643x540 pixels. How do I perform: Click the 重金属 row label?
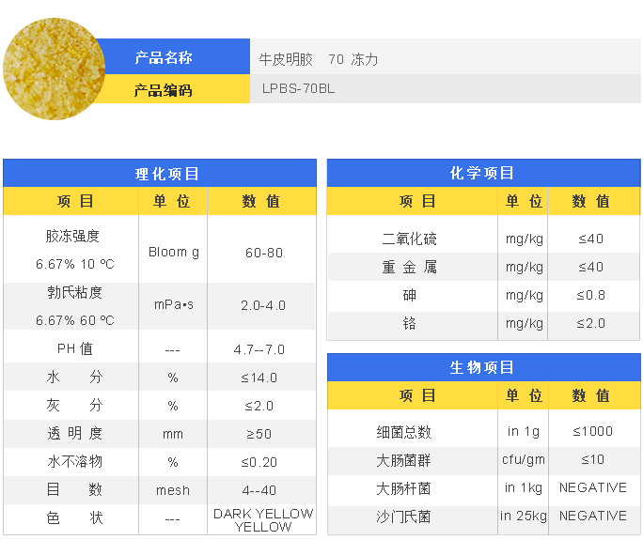point(409,268)
